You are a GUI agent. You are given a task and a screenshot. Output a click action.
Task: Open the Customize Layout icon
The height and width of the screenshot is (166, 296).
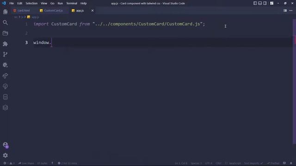[272, 3]
